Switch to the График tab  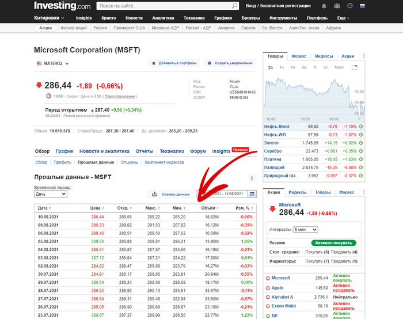64,151
